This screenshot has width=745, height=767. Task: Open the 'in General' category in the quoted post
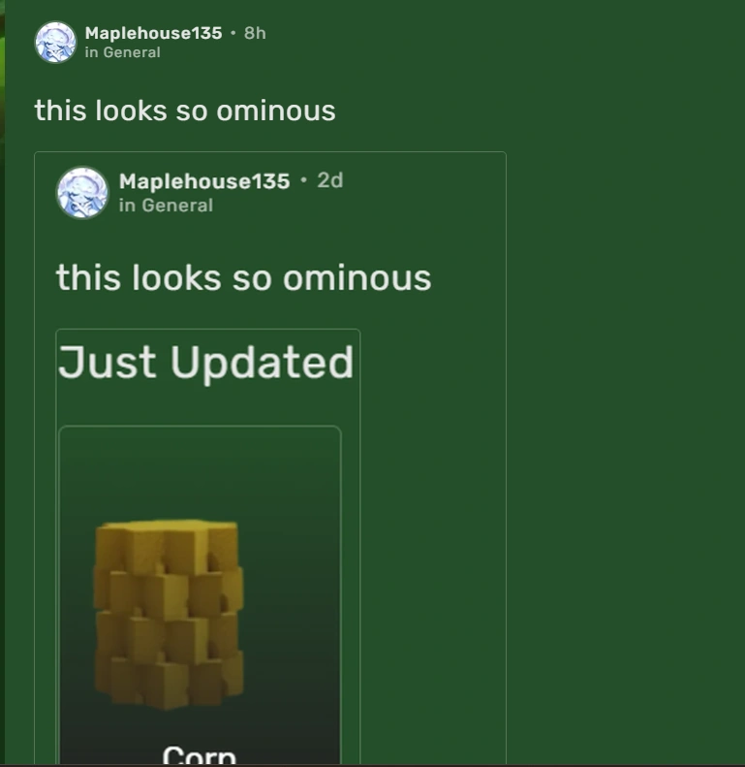pyautogui.click(x=166, y=206)
